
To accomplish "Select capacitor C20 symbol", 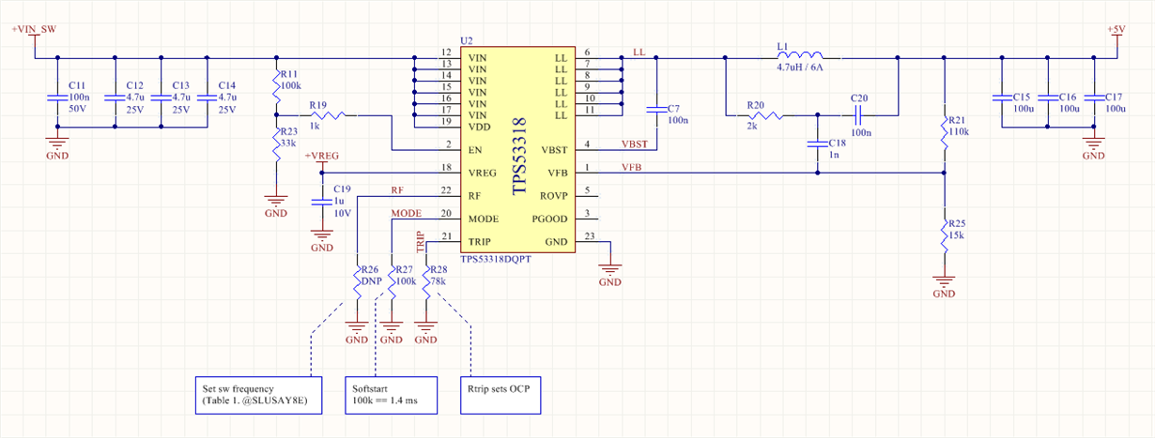I will 858,115.
